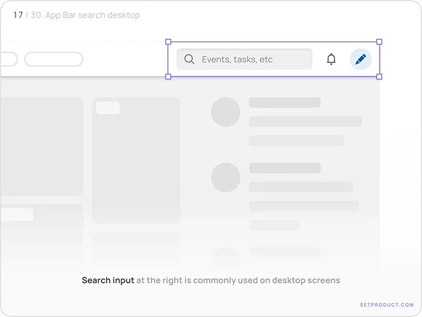This screenshot has width=422, height=317.
Task: Click the top-right purple selection handle
Action: click(379, 42)
